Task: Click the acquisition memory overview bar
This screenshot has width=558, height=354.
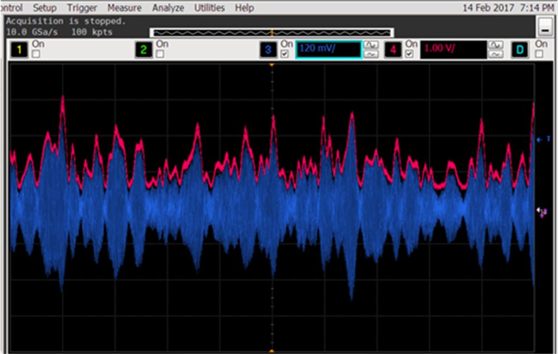Action: (272, 33)
